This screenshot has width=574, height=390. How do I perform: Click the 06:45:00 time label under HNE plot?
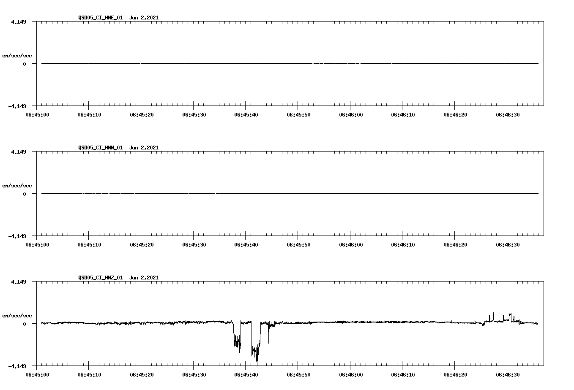click(37, 115)
